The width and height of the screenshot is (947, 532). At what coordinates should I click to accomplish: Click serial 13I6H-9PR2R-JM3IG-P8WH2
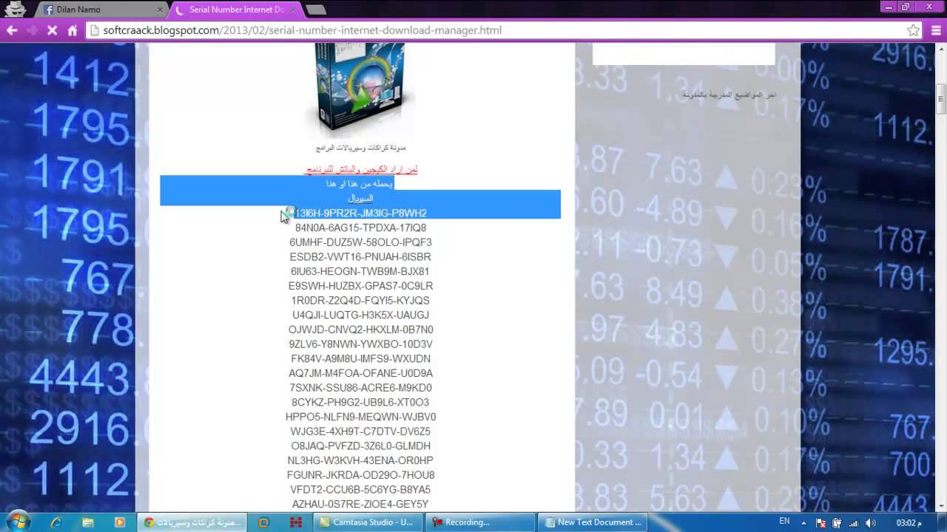tap(361, 213)
